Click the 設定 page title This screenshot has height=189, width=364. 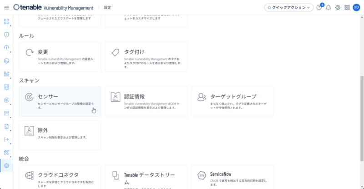(107, 8)
